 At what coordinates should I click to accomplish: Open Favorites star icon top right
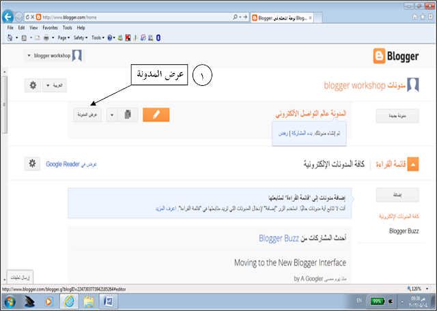point(423,17)
